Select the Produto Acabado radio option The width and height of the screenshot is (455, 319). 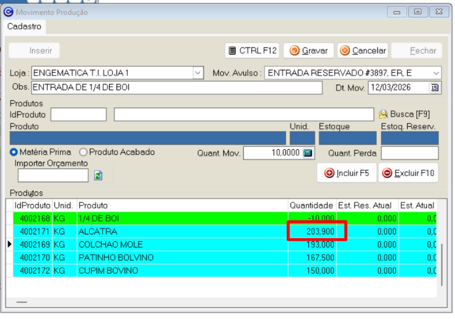tap(83, 153)
